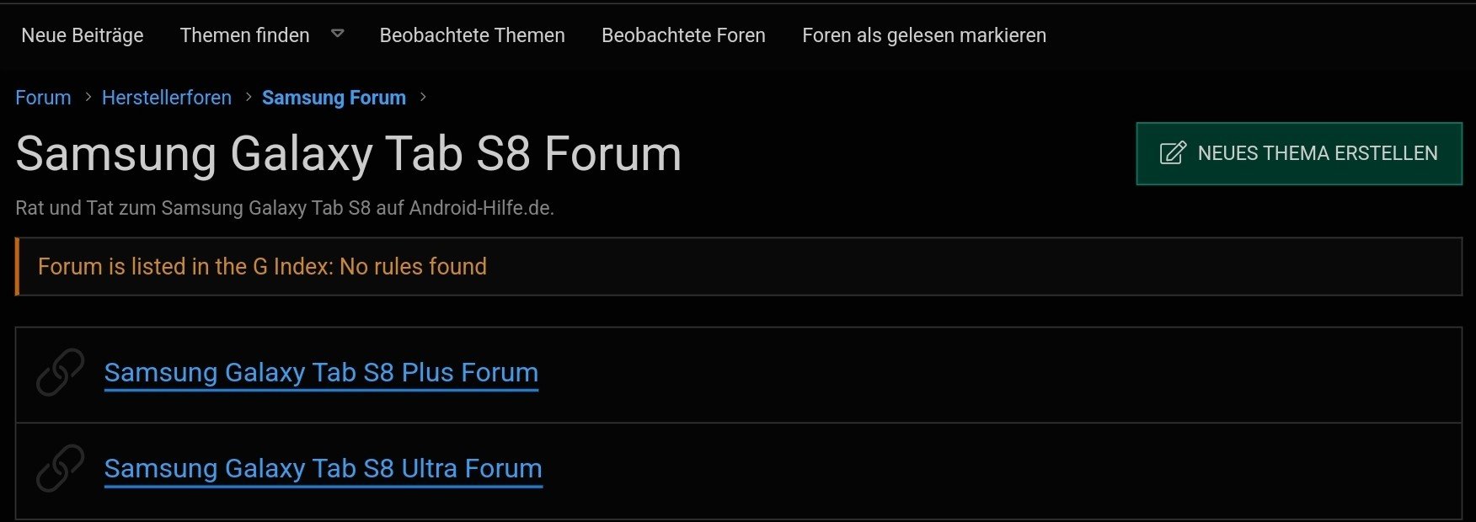Open Samsung Galaxy Tab S8 Plus Forum link
The height and width of the screenshot is (522, 1476).
click(x=321, y=373)
